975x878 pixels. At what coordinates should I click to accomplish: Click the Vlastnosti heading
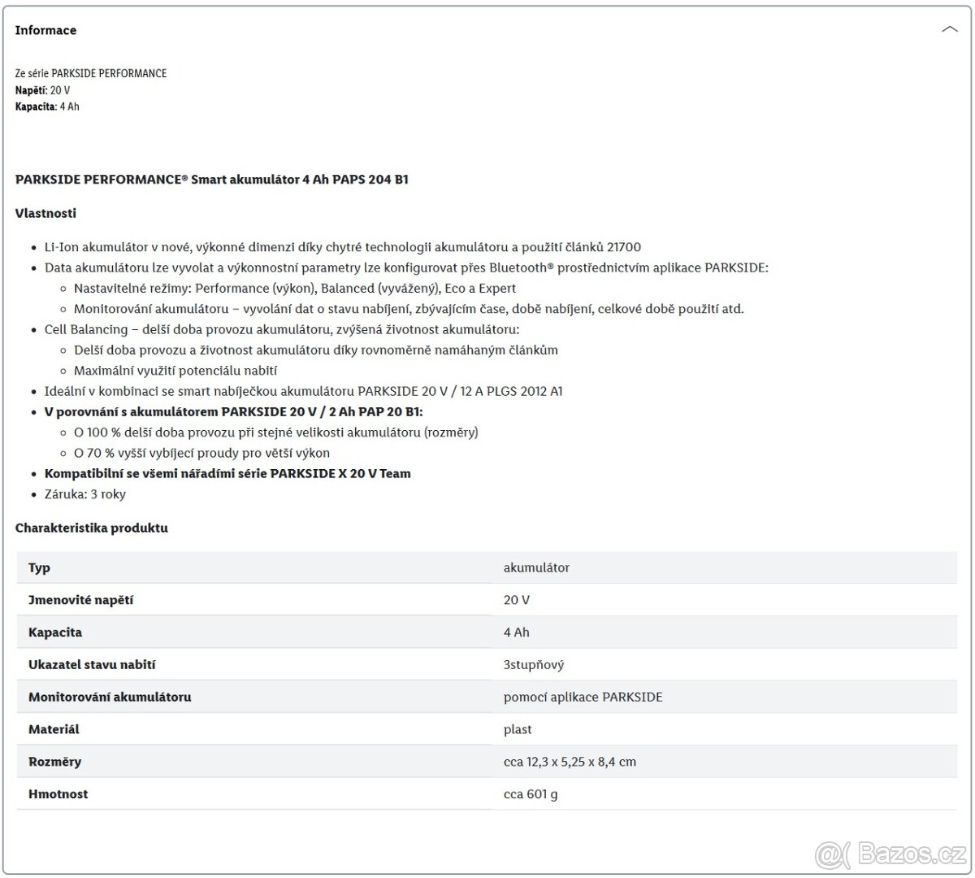point(45,213)
